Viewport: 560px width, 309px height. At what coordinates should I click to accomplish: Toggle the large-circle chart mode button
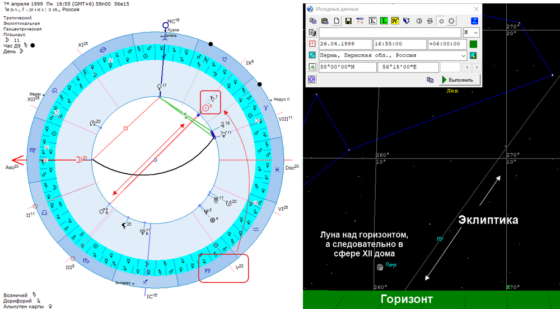click(451, 21)
